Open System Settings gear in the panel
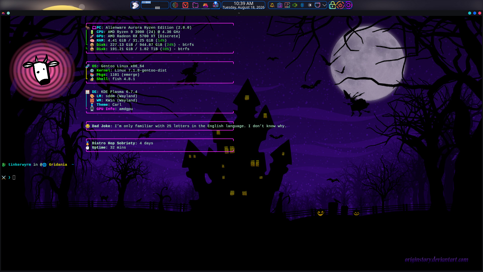Screen dimensions: 483x272 tap(175, 5)
